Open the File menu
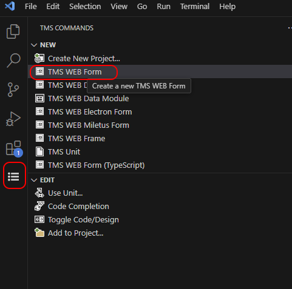The image size is (292, 289). click(31, 7)
